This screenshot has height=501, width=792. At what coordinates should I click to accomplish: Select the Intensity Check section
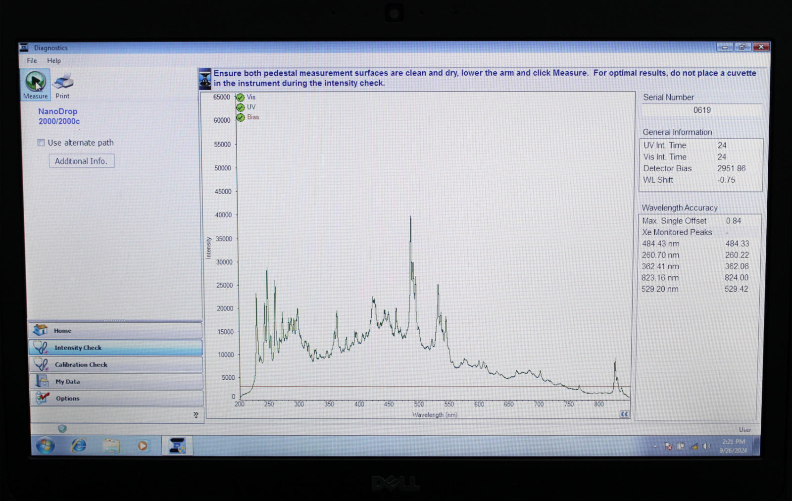coord(116,348)
